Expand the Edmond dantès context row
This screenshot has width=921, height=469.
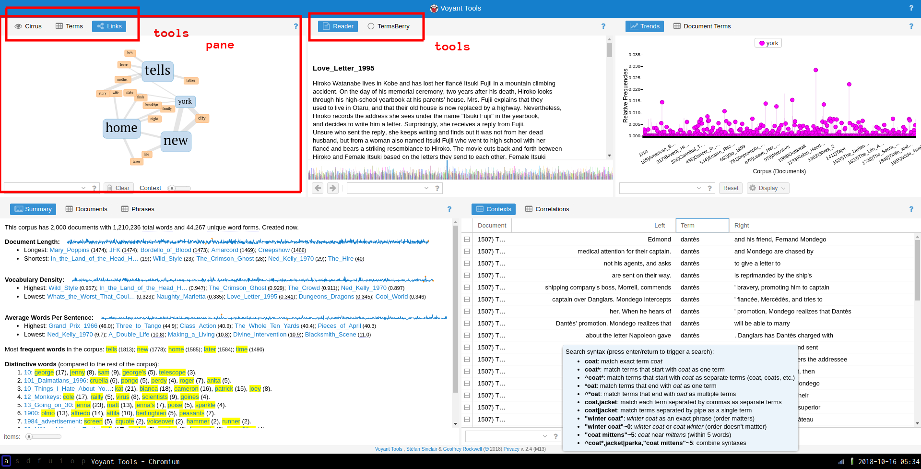click(x=467, y=240)
